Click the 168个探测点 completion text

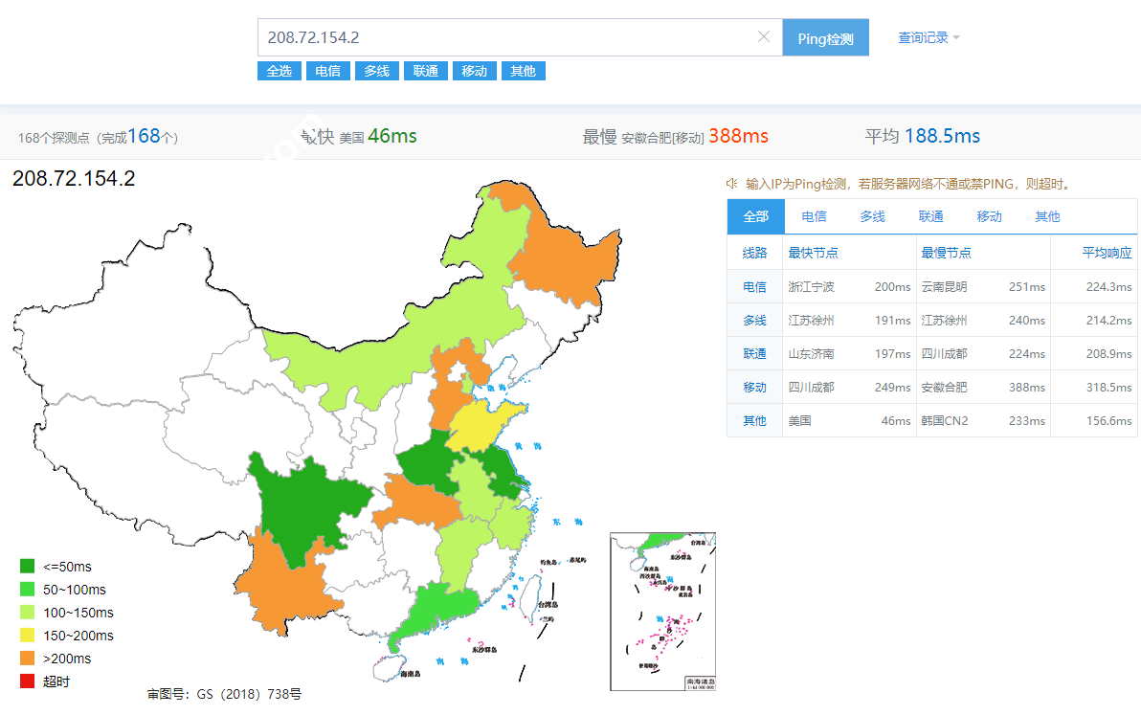click(x=99, y=136)
